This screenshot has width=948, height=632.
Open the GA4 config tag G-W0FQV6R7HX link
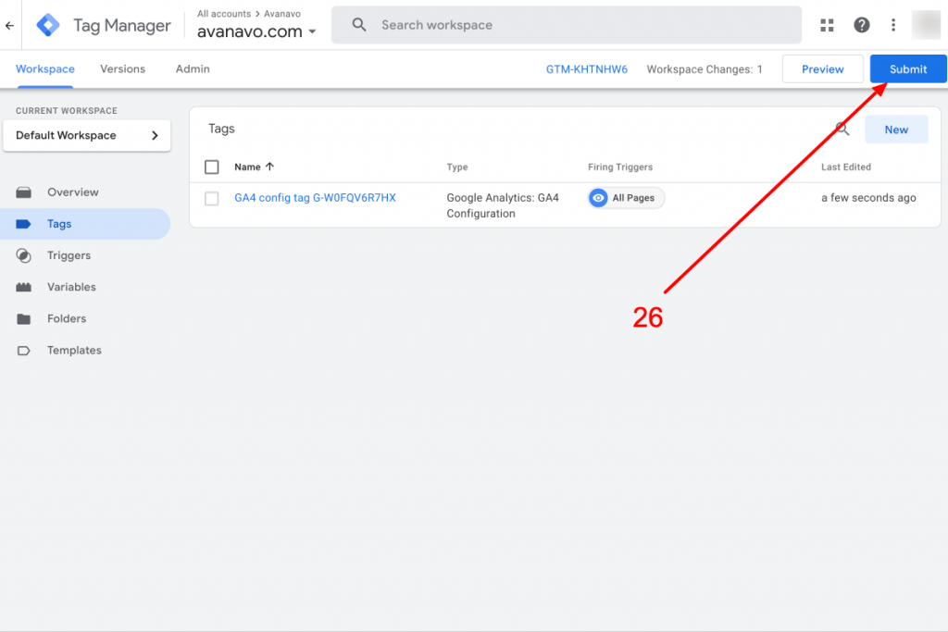(315, 198)
